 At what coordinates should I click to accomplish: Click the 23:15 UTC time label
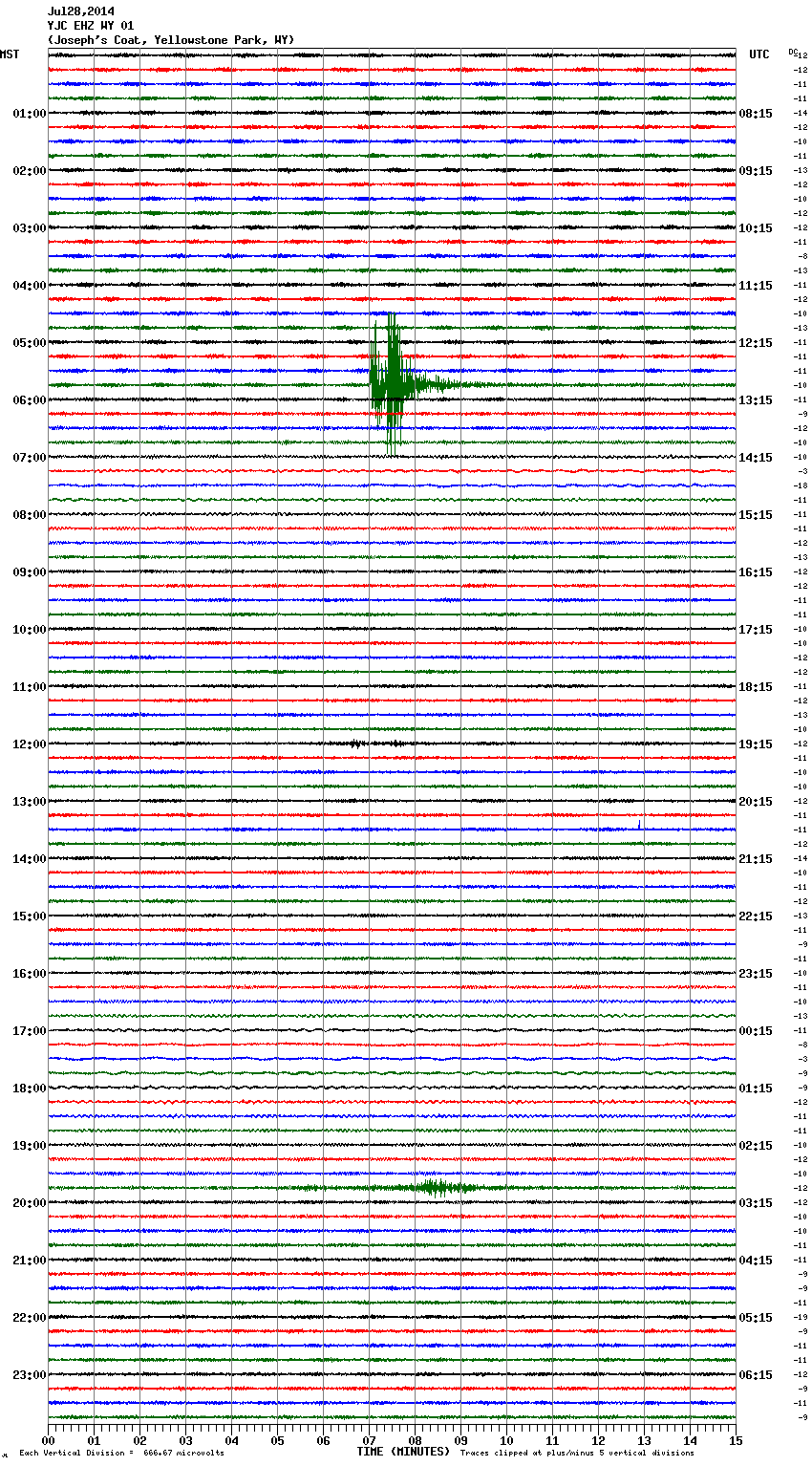[756, 974]
